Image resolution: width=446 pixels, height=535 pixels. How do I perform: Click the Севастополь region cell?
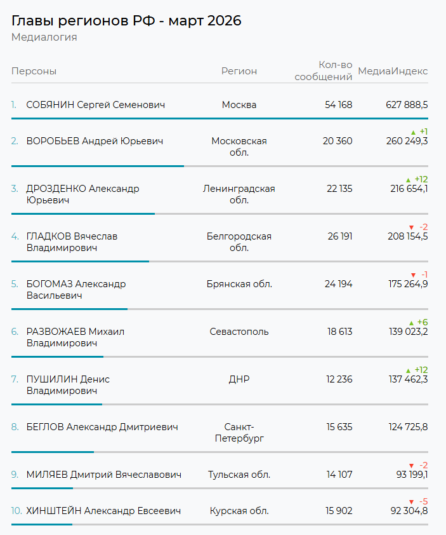[239, 332]
